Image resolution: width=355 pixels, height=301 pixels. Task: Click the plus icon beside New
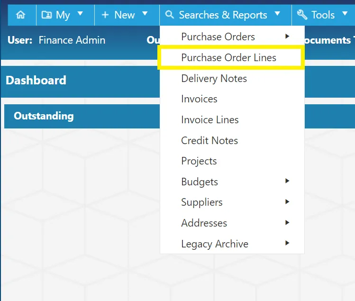click(105, 15)
